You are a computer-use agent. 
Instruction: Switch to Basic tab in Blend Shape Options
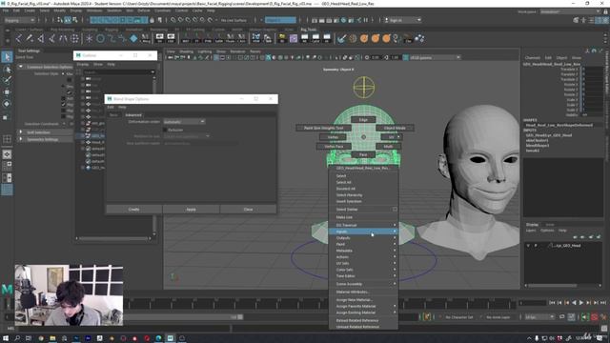(113, 115)
